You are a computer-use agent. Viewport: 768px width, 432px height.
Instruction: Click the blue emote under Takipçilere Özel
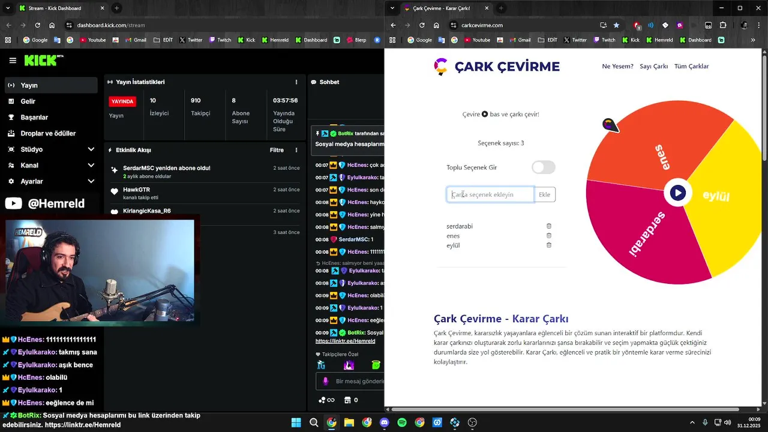[x=321, y=365]
